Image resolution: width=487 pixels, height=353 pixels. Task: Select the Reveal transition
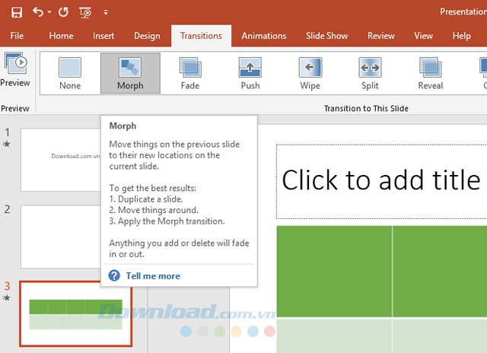point(430,73)
